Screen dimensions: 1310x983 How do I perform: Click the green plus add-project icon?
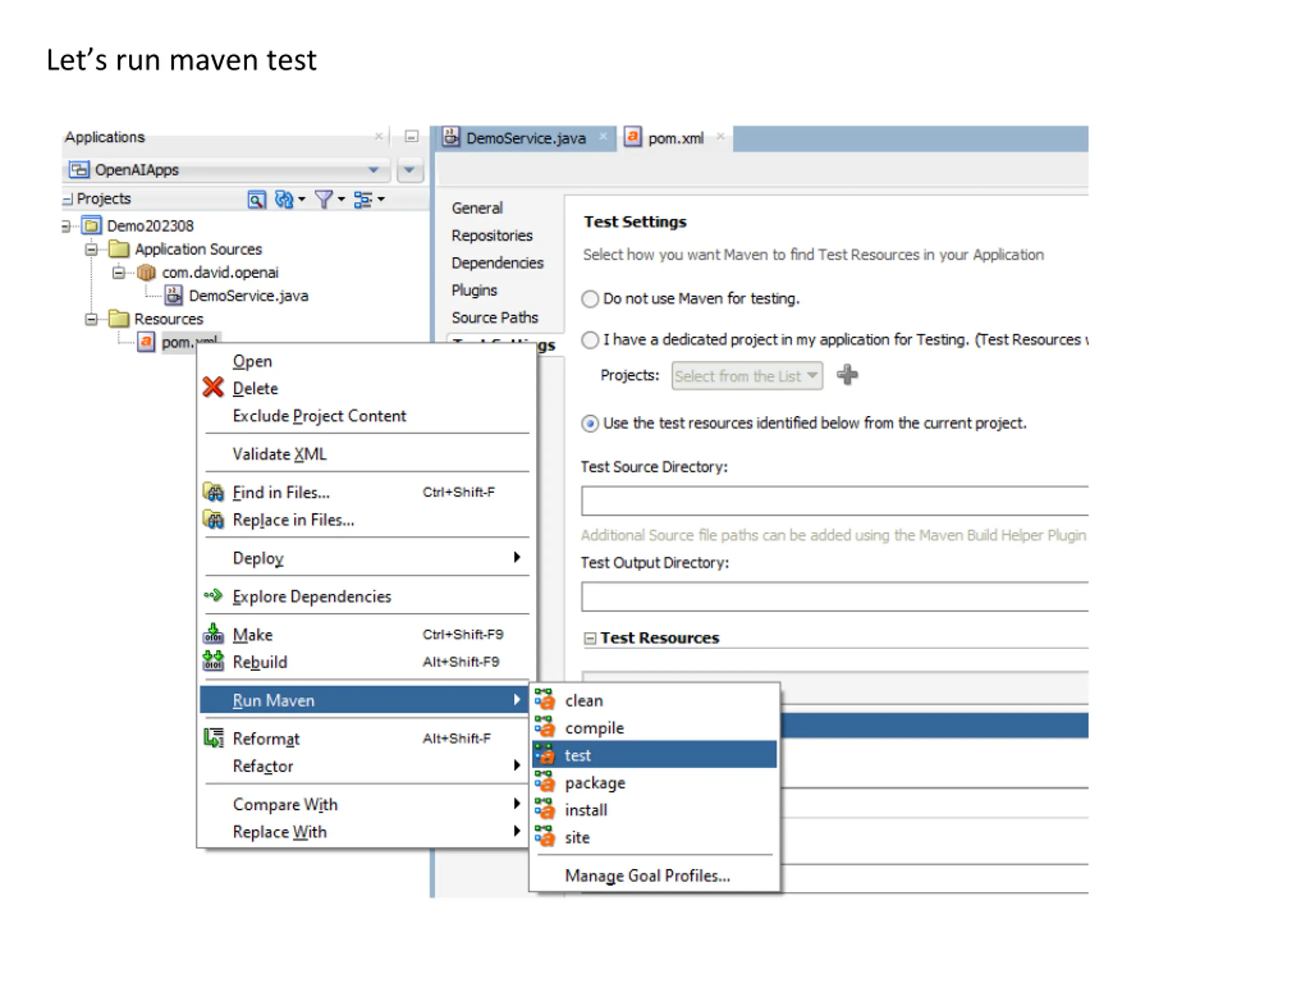847,375
